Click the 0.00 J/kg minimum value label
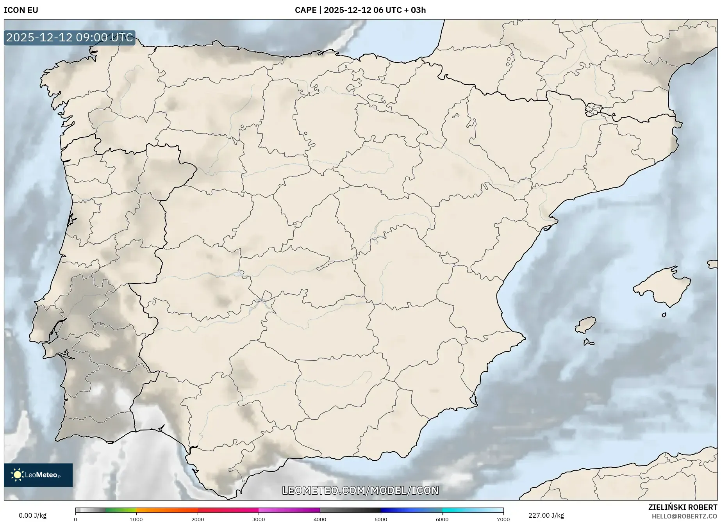721x522 pixels. pos(32,515)
